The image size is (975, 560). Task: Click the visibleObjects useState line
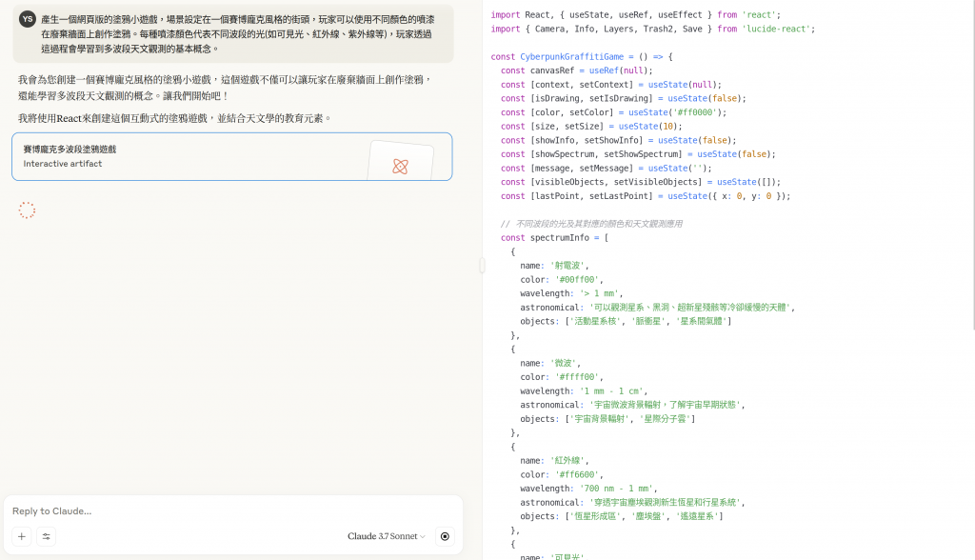641,182
